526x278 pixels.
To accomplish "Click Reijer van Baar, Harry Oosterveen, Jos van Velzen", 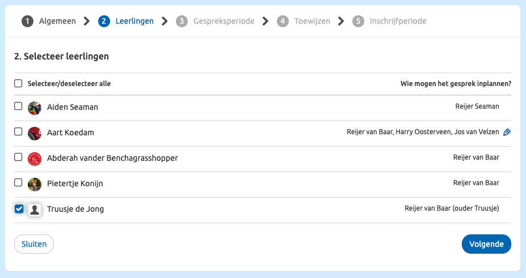I will 423,132.
